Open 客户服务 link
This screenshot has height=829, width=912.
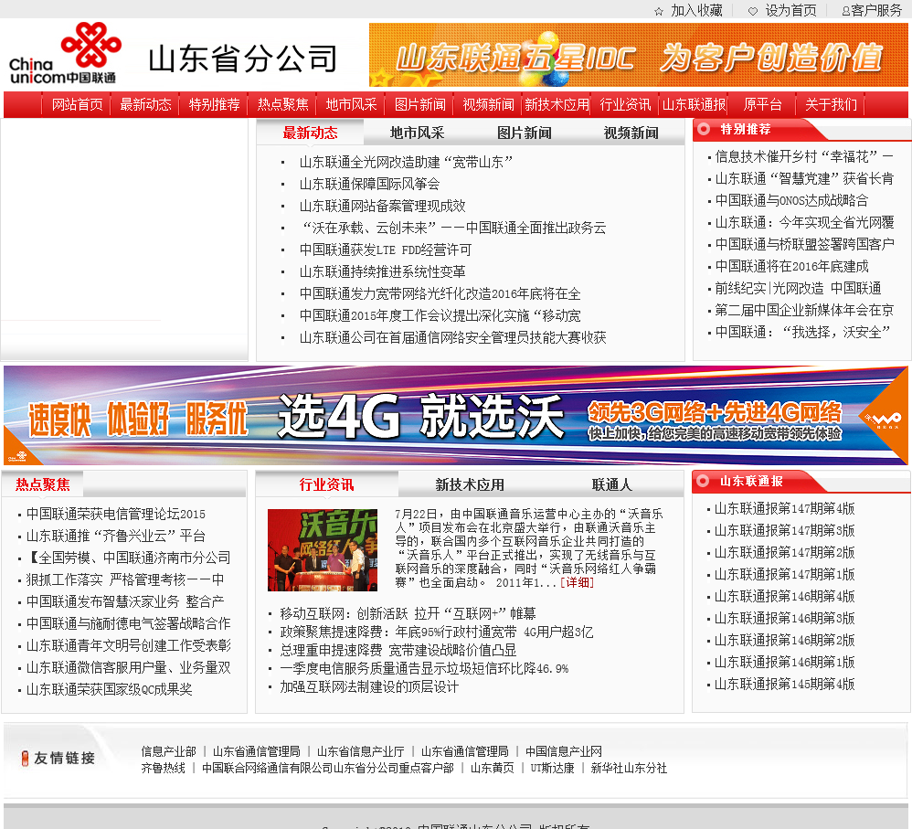tap(876, 10)
